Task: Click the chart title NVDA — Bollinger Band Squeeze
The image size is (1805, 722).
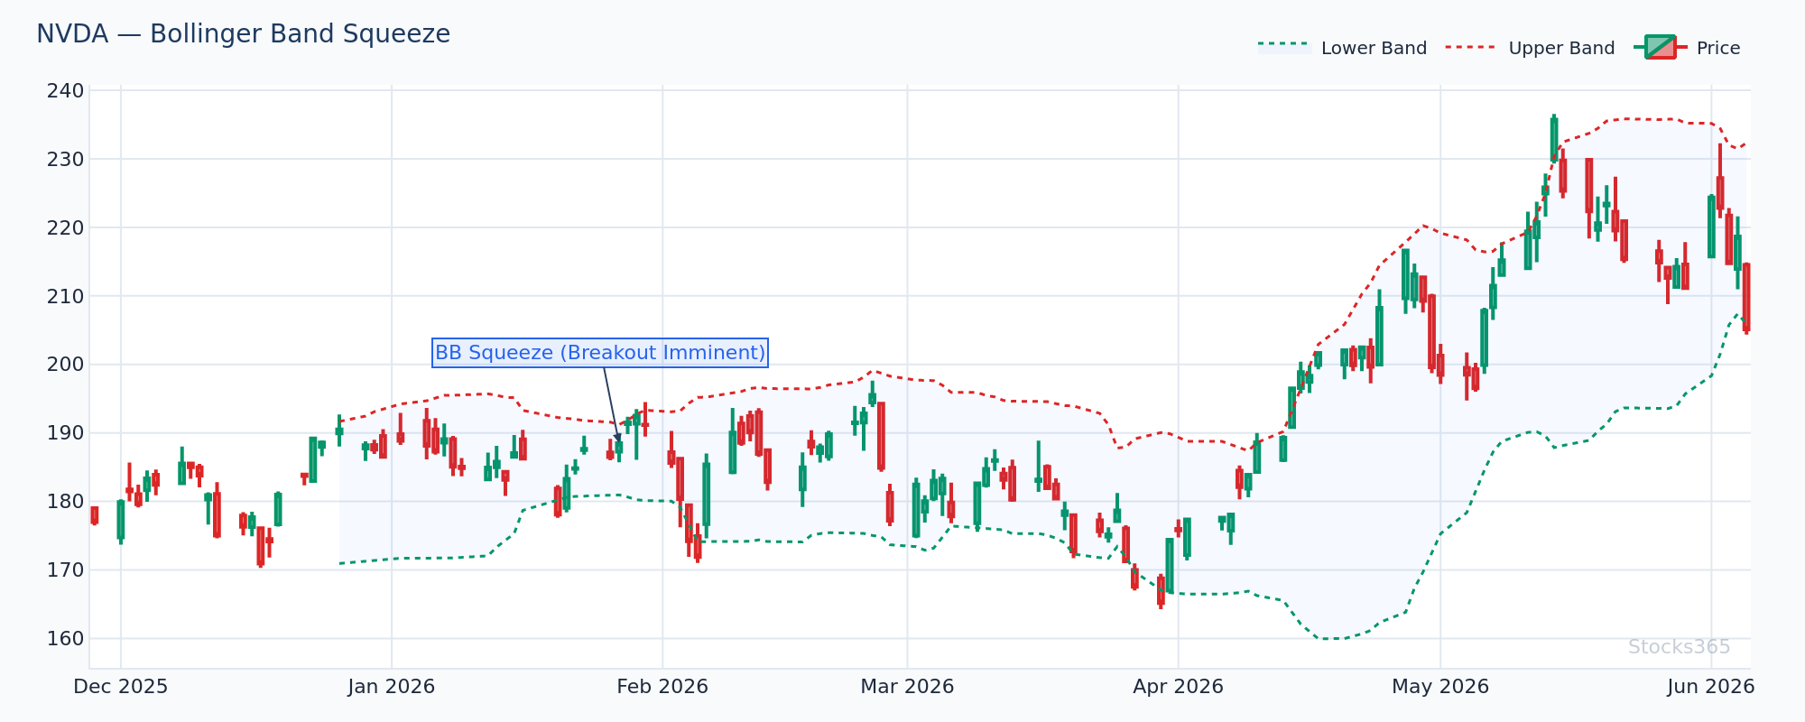Action: pyautogui.click(x=243, y=34)
